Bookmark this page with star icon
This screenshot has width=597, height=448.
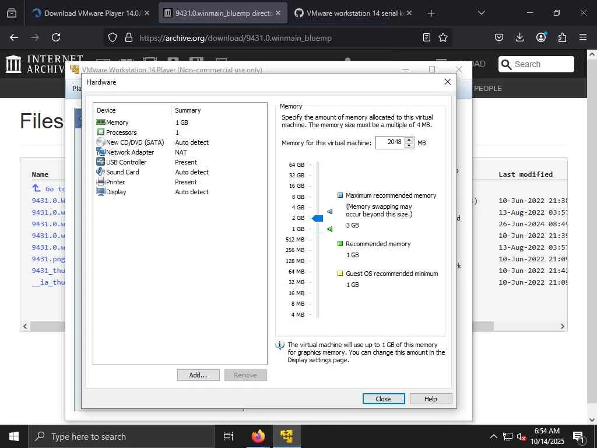click(443, 37)
